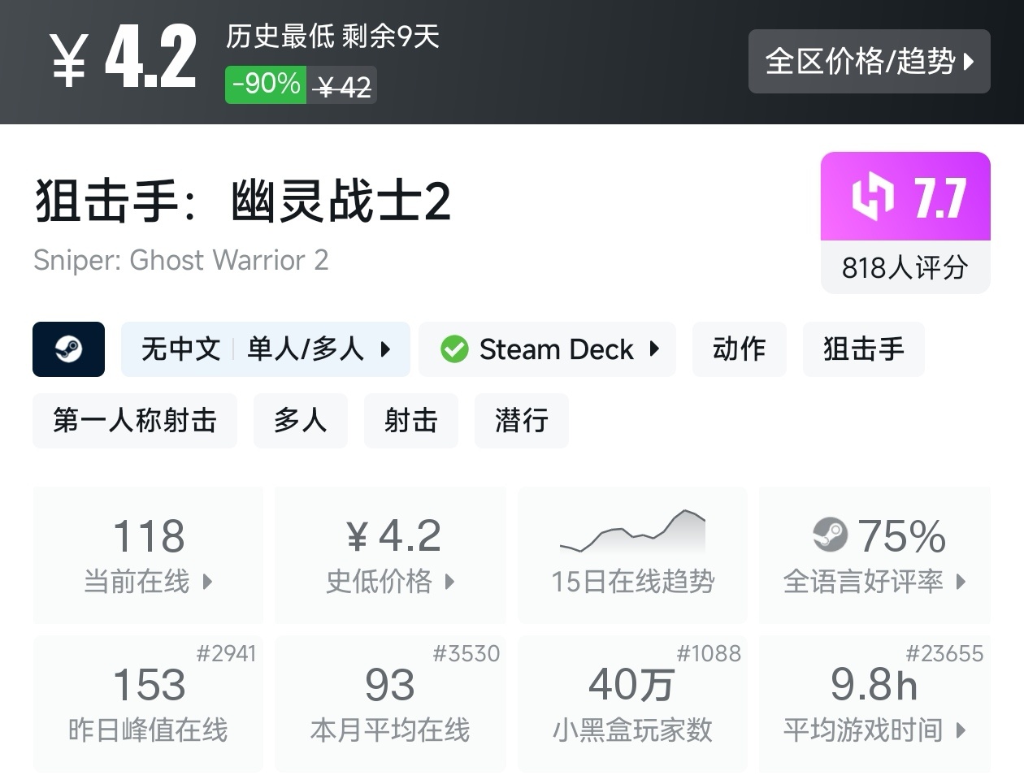Select the 多人 tag
1024x784 pixels.
click(x=300, y=421)
